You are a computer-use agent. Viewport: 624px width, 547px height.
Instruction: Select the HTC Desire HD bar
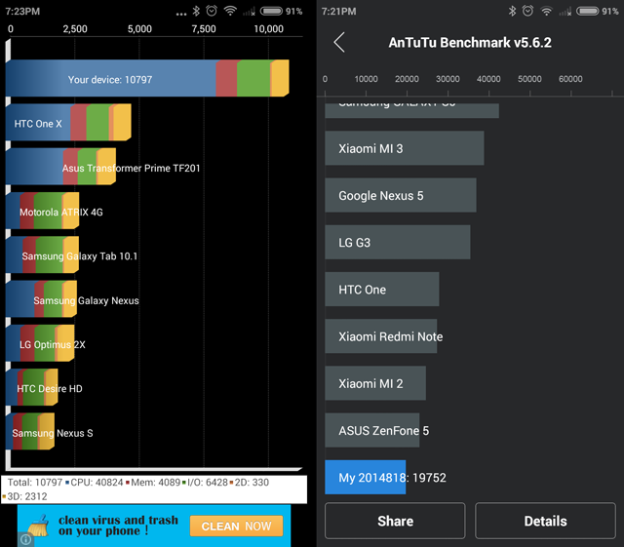(32, 387)
